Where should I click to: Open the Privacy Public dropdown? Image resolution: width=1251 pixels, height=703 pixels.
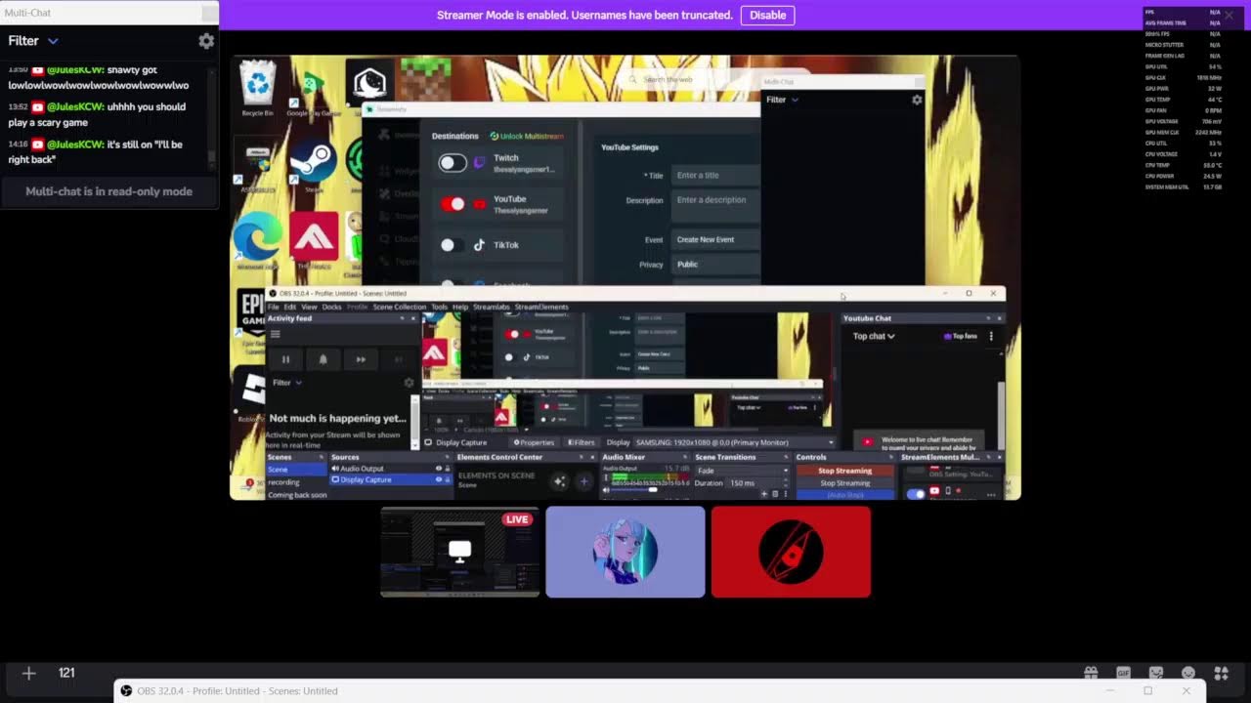[715, 265]
